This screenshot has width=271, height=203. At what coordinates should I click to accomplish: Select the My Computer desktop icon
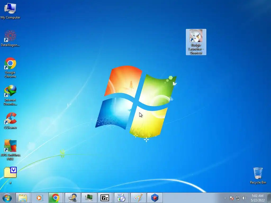pos(10,11)
